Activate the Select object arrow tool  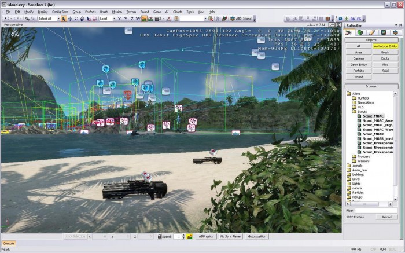tap(64, 19)
